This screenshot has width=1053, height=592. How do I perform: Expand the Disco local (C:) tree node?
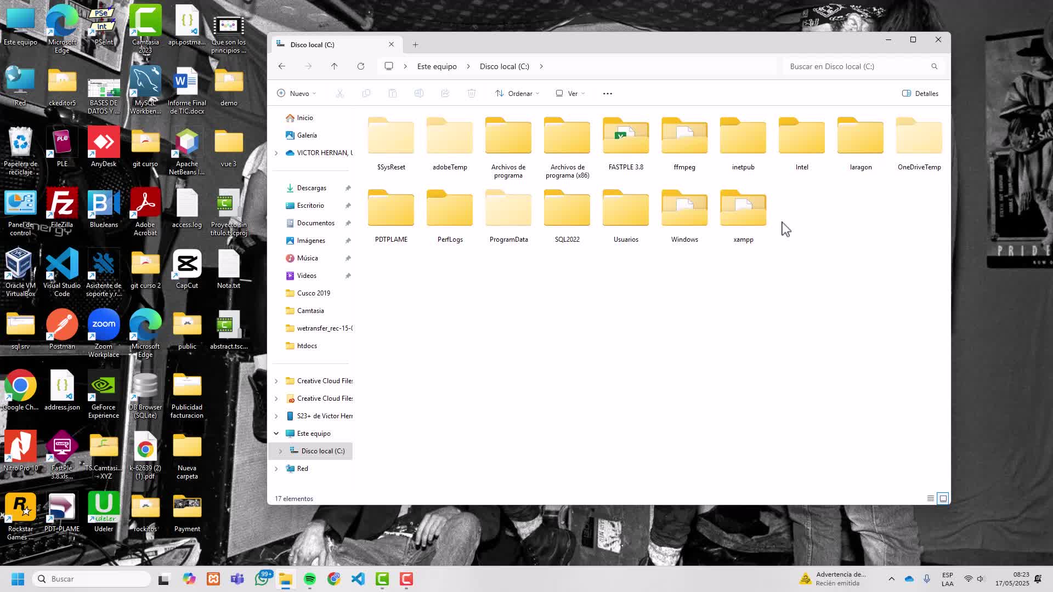(280, 451)
